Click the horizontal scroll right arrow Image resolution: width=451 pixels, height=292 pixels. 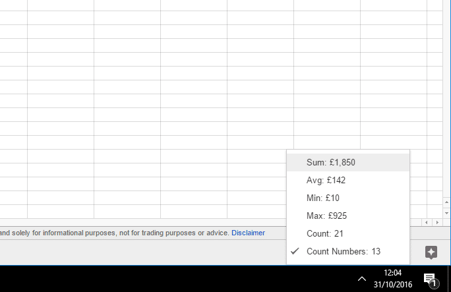pos(437,222)
